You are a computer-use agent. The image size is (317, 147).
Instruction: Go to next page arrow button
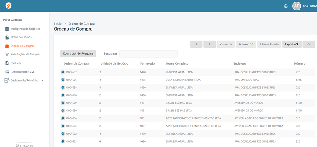[196, 44]
